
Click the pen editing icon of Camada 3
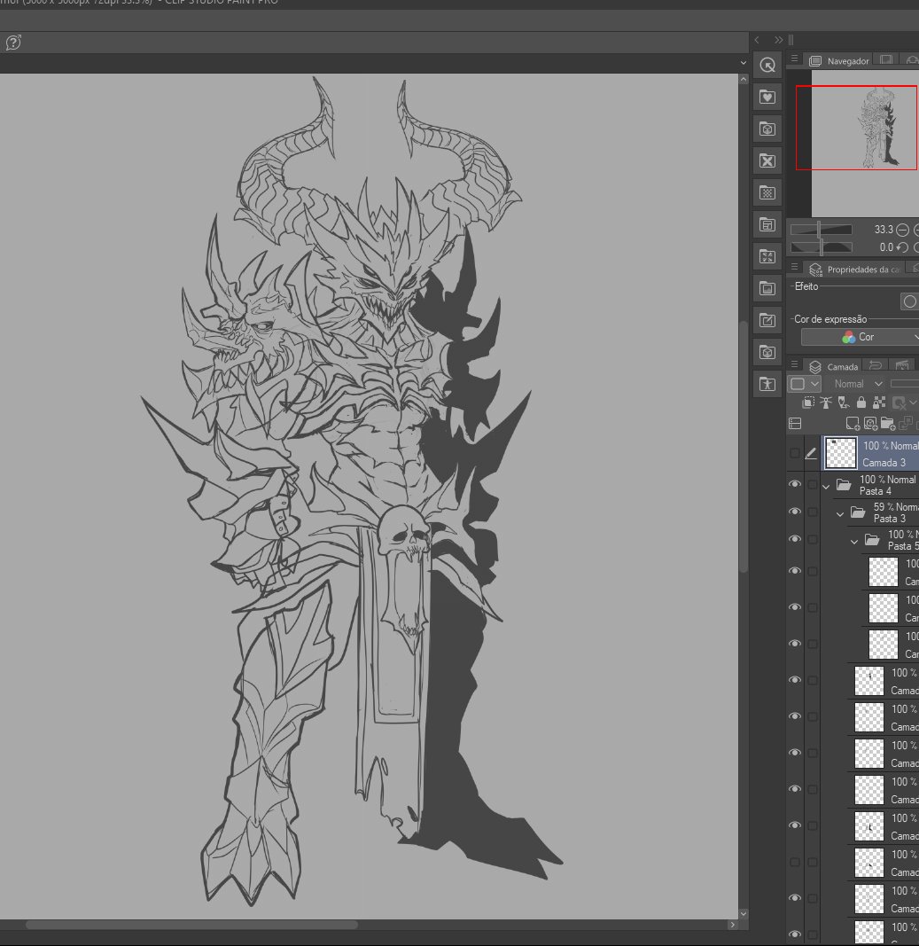(811, 453)
